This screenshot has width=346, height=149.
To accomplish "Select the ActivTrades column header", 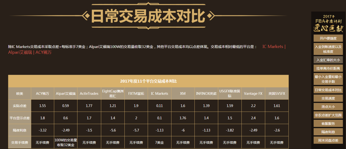I will coord(89,94).
